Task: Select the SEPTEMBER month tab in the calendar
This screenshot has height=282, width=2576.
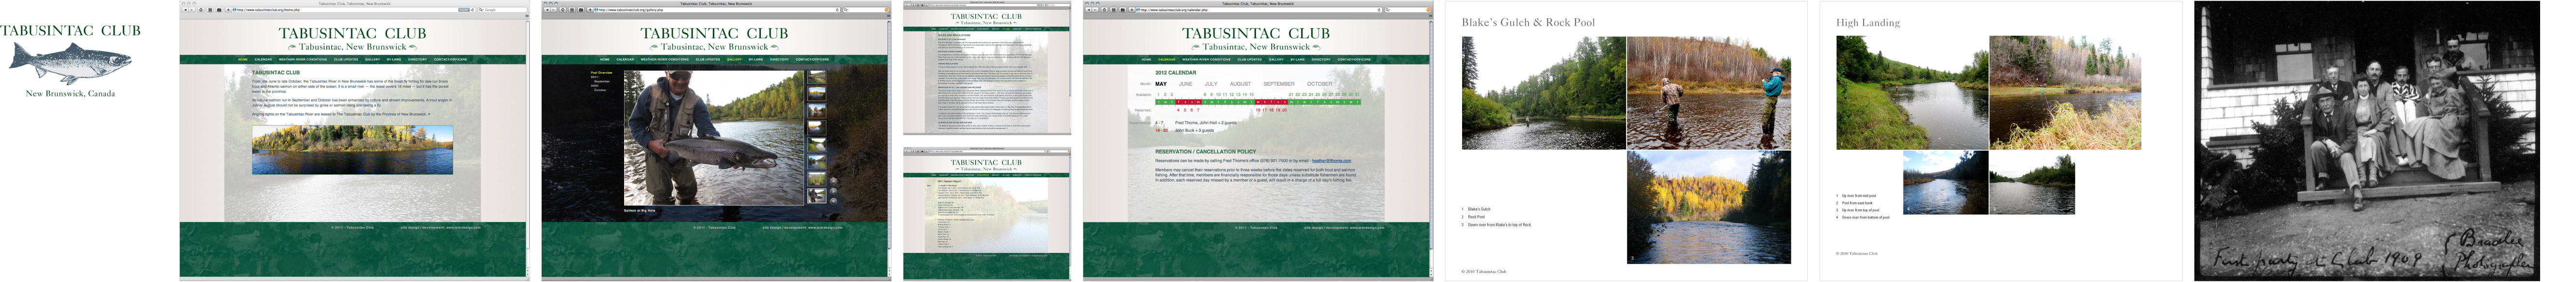Action: click(1278, 84)
